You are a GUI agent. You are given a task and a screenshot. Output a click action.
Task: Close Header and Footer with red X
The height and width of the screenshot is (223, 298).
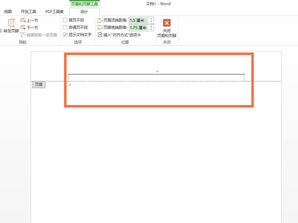167,23
